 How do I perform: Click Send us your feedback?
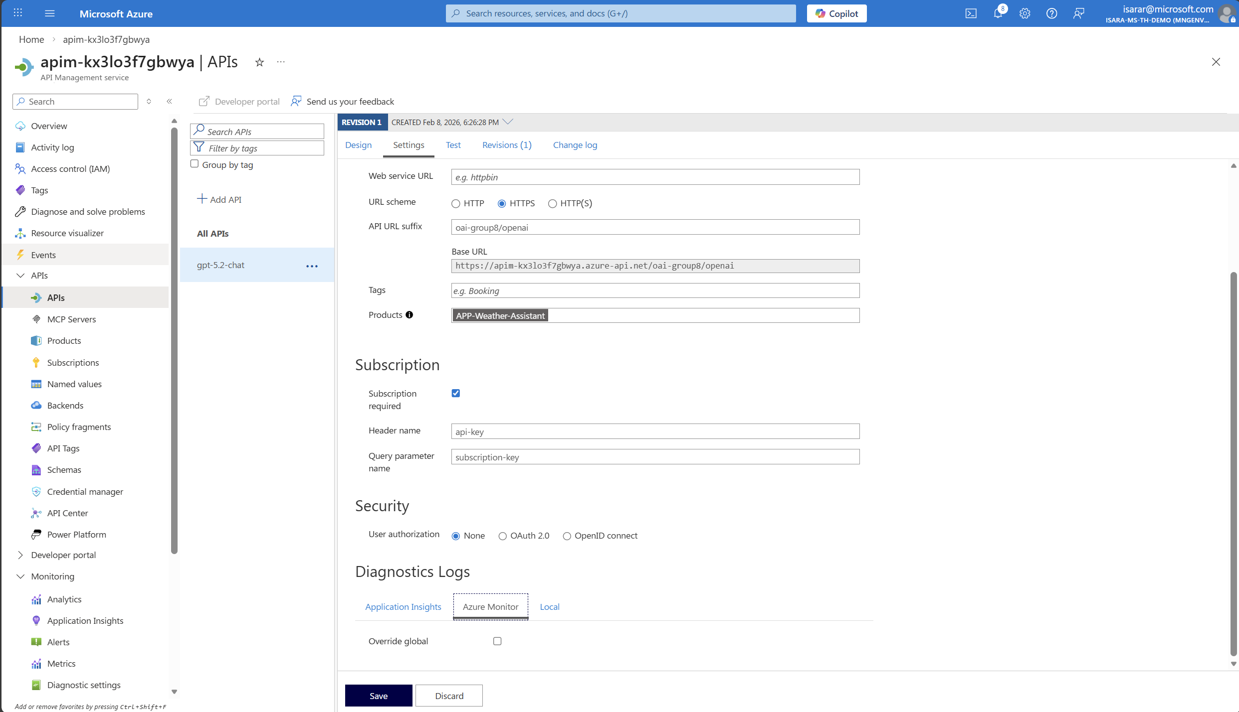(x=342, y=101)
